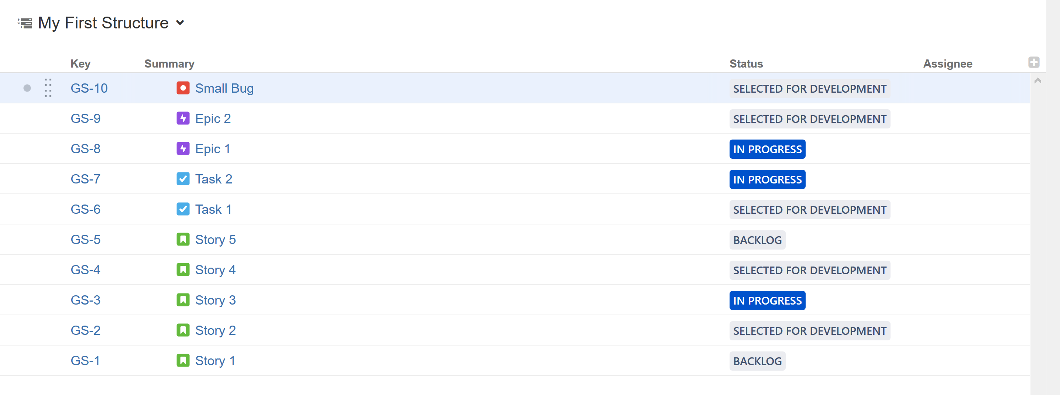Open the add column plus icon
The image size is (1060, 395).
tap(1034, 62)
